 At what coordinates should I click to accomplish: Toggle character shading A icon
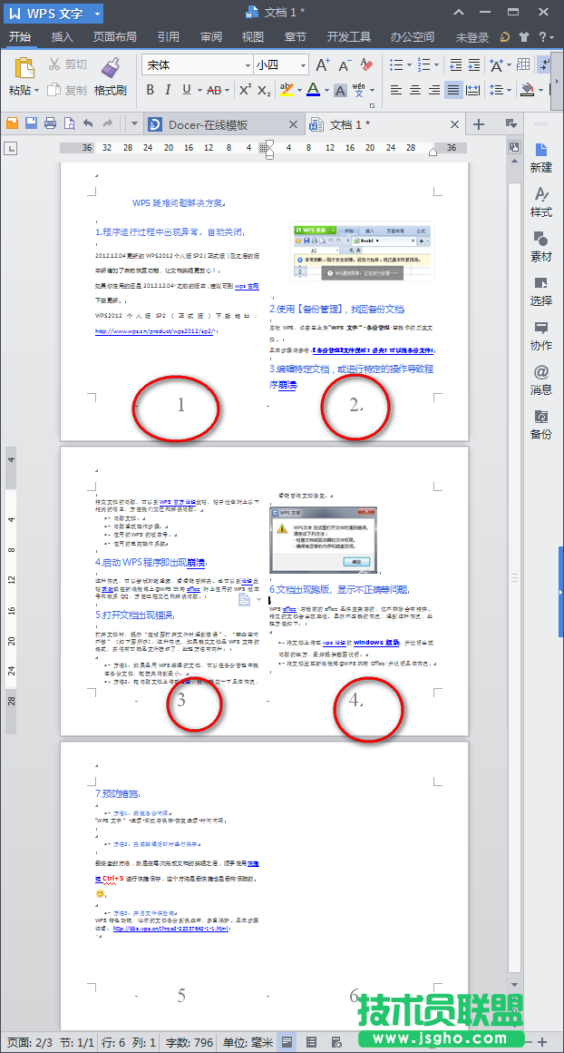(x=340, y=90)
